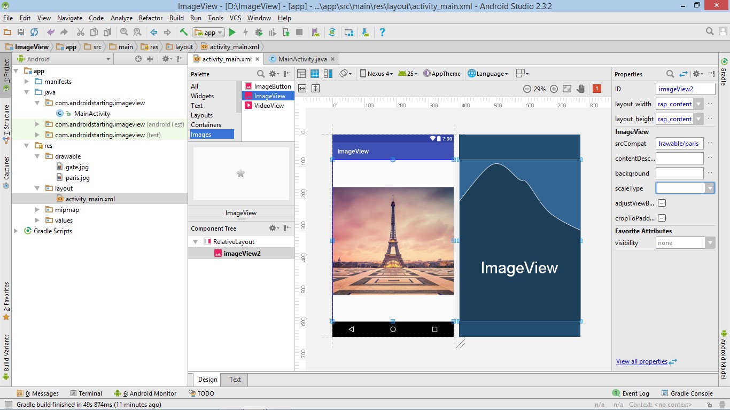The height and width of the screenshot is (410, 730).
Task: Select the Blueprint view icon
Action: 315,74
